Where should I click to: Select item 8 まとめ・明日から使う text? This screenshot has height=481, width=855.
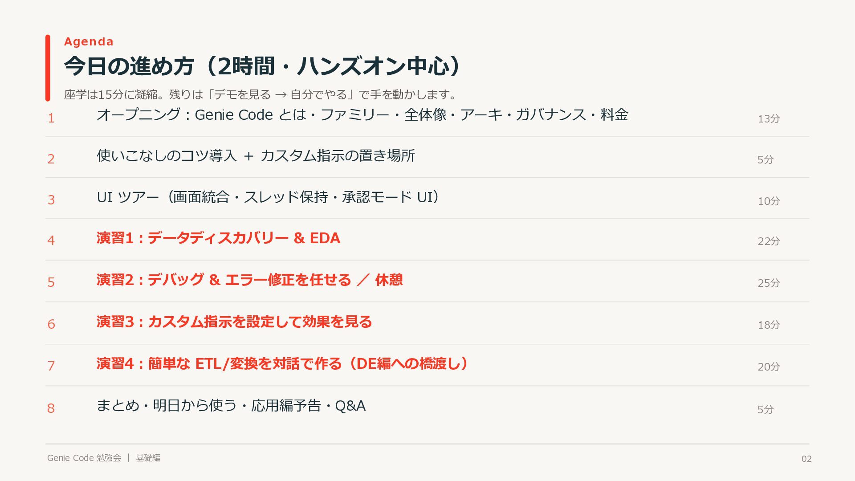pyautogui.click(x=231, y=406)
